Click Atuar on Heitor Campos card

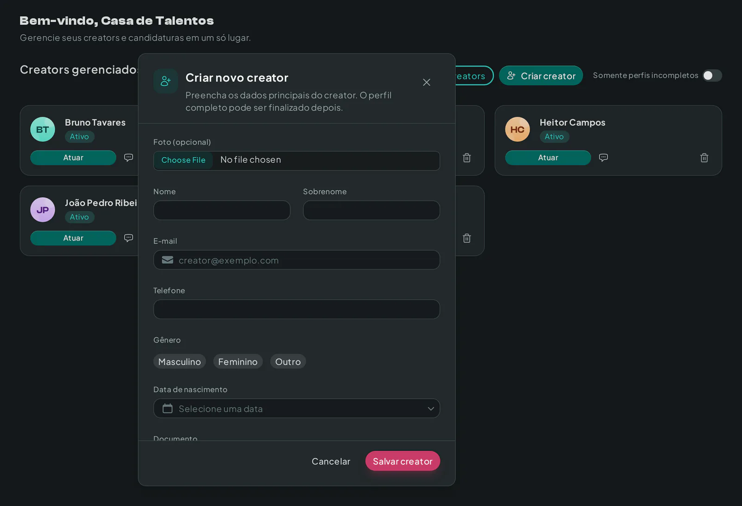tap(548, 158)
